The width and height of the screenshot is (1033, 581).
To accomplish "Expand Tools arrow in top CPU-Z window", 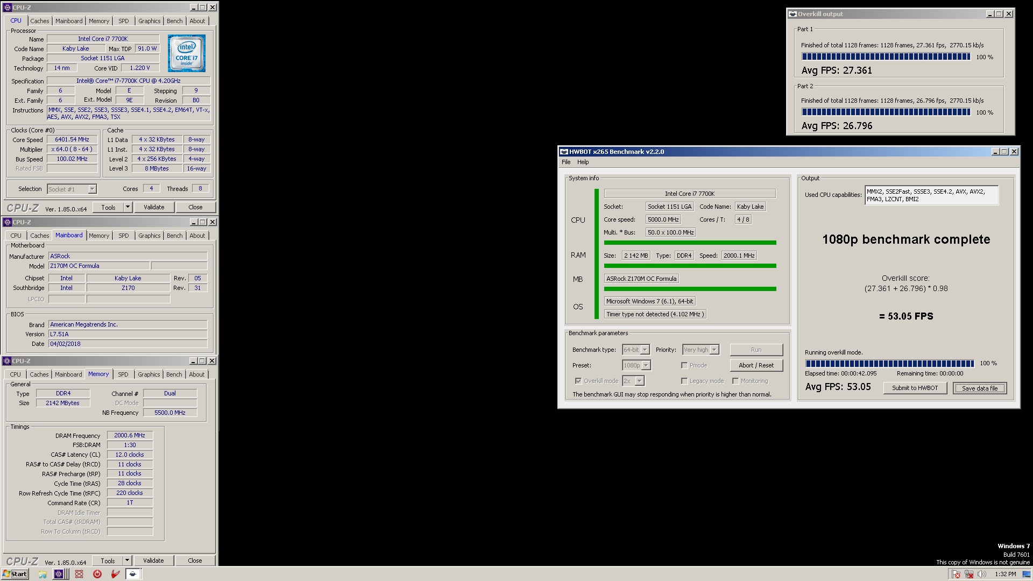I will click(x=128, y=207).
